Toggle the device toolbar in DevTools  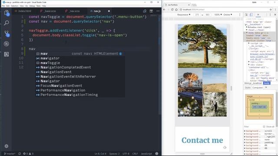point(251,15)
